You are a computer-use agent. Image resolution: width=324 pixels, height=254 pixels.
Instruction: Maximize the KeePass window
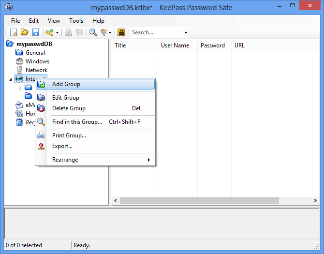[x=293, y=6]
